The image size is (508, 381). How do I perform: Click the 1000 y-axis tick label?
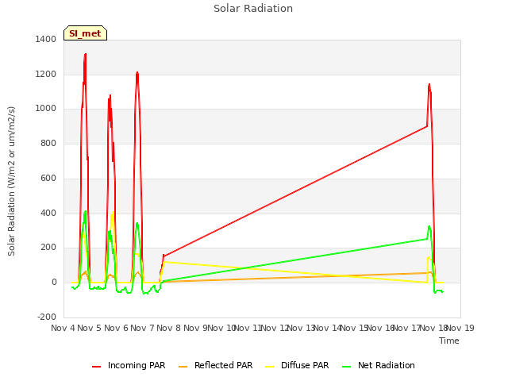(46, 109)
